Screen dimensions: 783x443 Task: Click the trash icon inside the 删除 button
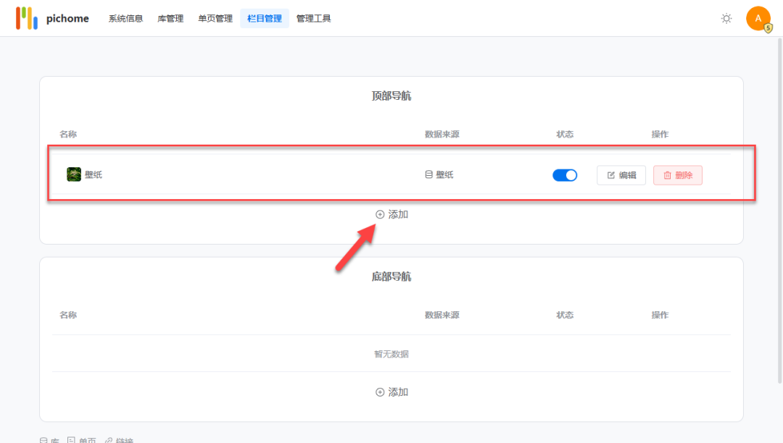tap(666, 174)
